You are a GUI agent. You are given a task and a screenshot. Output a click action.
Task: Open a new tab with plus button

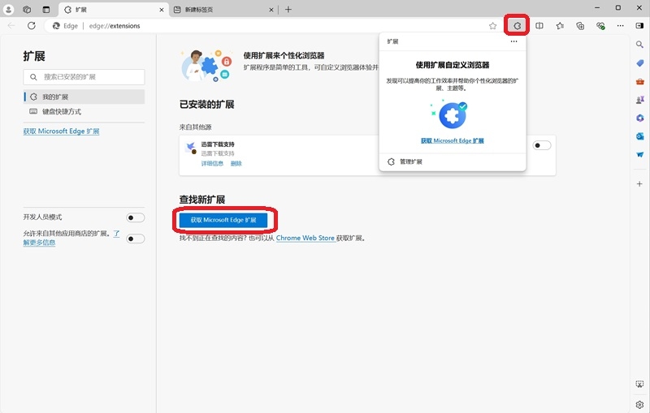(288, 10)
